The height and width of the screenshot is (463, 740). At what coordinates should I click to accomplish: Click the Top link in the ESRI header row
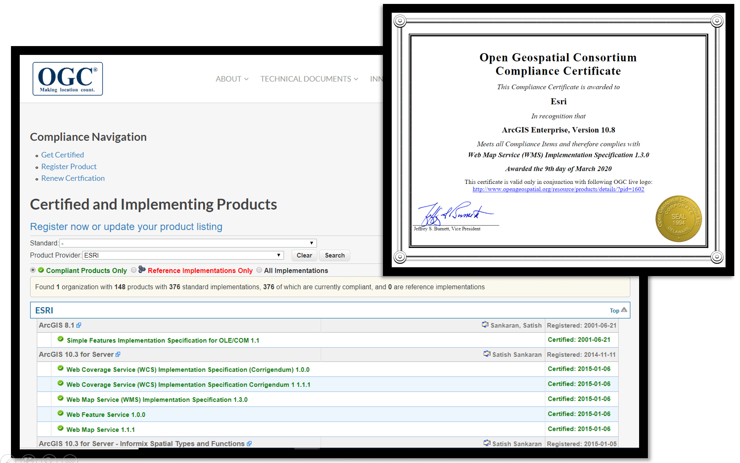pyautogui.click(x=615, y=310)
